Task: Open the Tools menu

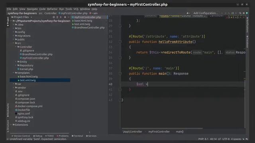Action: click(x=69, y=9)
